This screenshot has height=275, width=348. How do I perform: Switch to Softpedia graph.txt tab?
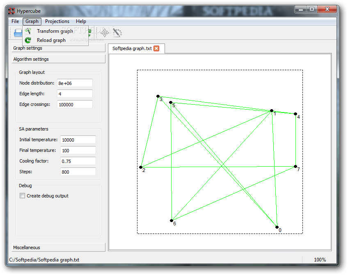(x=132, y=48)
